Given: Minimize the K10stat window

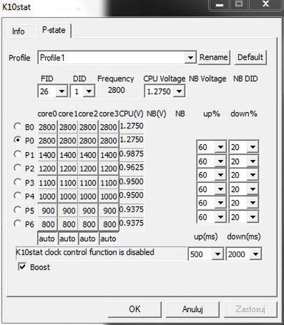Looking at the screenshot, I should 220,4.
